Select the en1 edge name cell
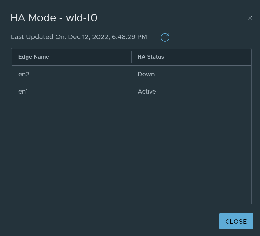Viewport: 260px width, 236px height. [23, 91]
